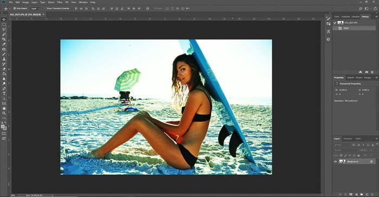Select the Dodge tool
This screenshot has height=197, width=379.
coord(4,84)
